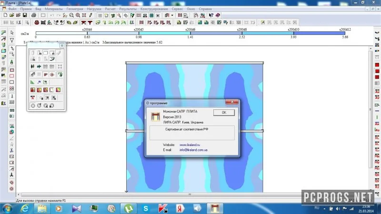This screenshot has width=381, height=214.
Task: Click the green stamp icon in left toolbar
Action: click(x=11, y=62)
